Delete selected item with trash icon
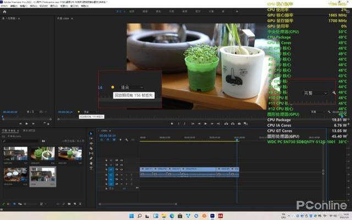352x220 pixels. [80, 204]
